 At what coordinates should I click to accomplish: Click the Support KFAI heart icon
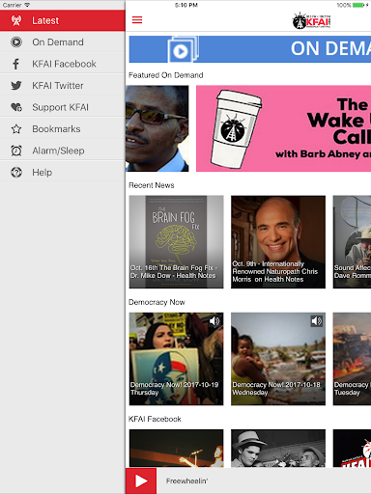[16, 107]
